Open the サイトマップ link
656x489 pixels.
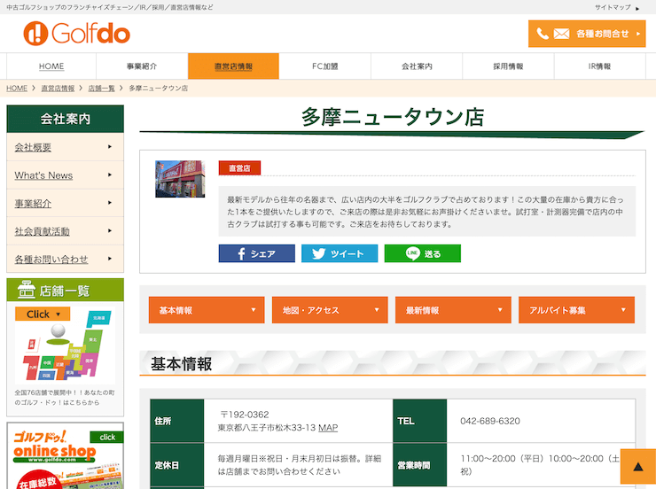pyautogui.click(x=615, y=7)
